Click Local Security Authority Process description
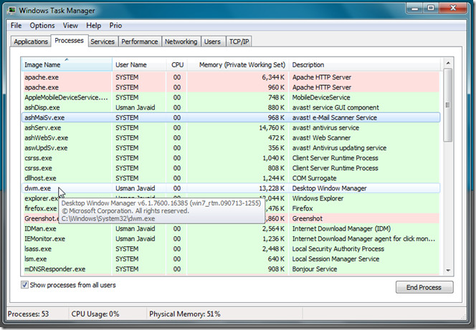This screenshot has width=476, height=330. click(x=338, y=249)
